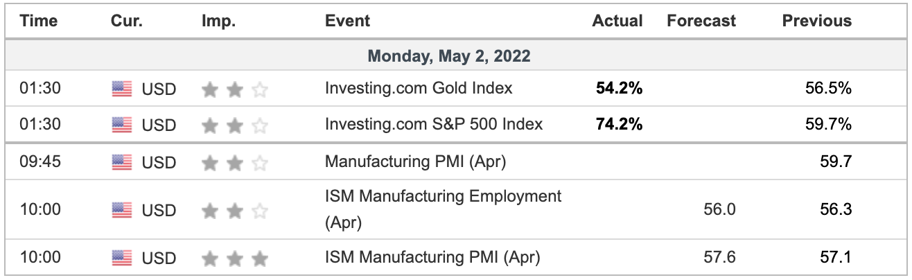
Task: Click importance stars for Investing.com Gold Index
Action: (x=235, y=89)
